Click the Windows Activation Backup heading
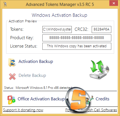120x116 pixels. tap(59, 15)
